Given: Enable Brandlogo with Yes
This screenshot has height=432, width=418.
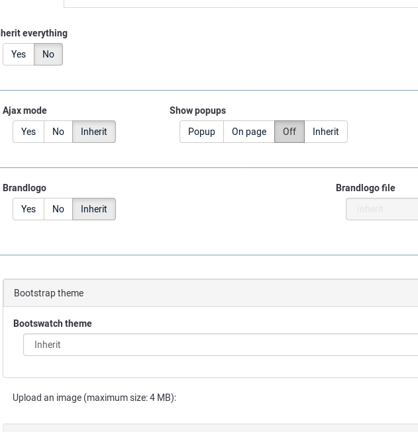Looking at the screenshot, I should (x=28, y=209).
